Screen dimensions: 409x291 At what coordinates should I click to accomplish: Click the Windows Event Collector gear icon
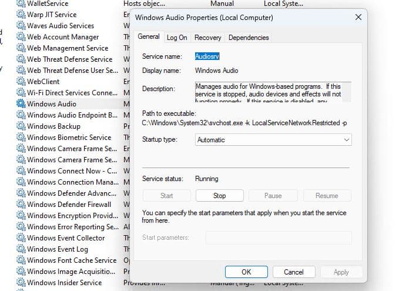point(21,238)
